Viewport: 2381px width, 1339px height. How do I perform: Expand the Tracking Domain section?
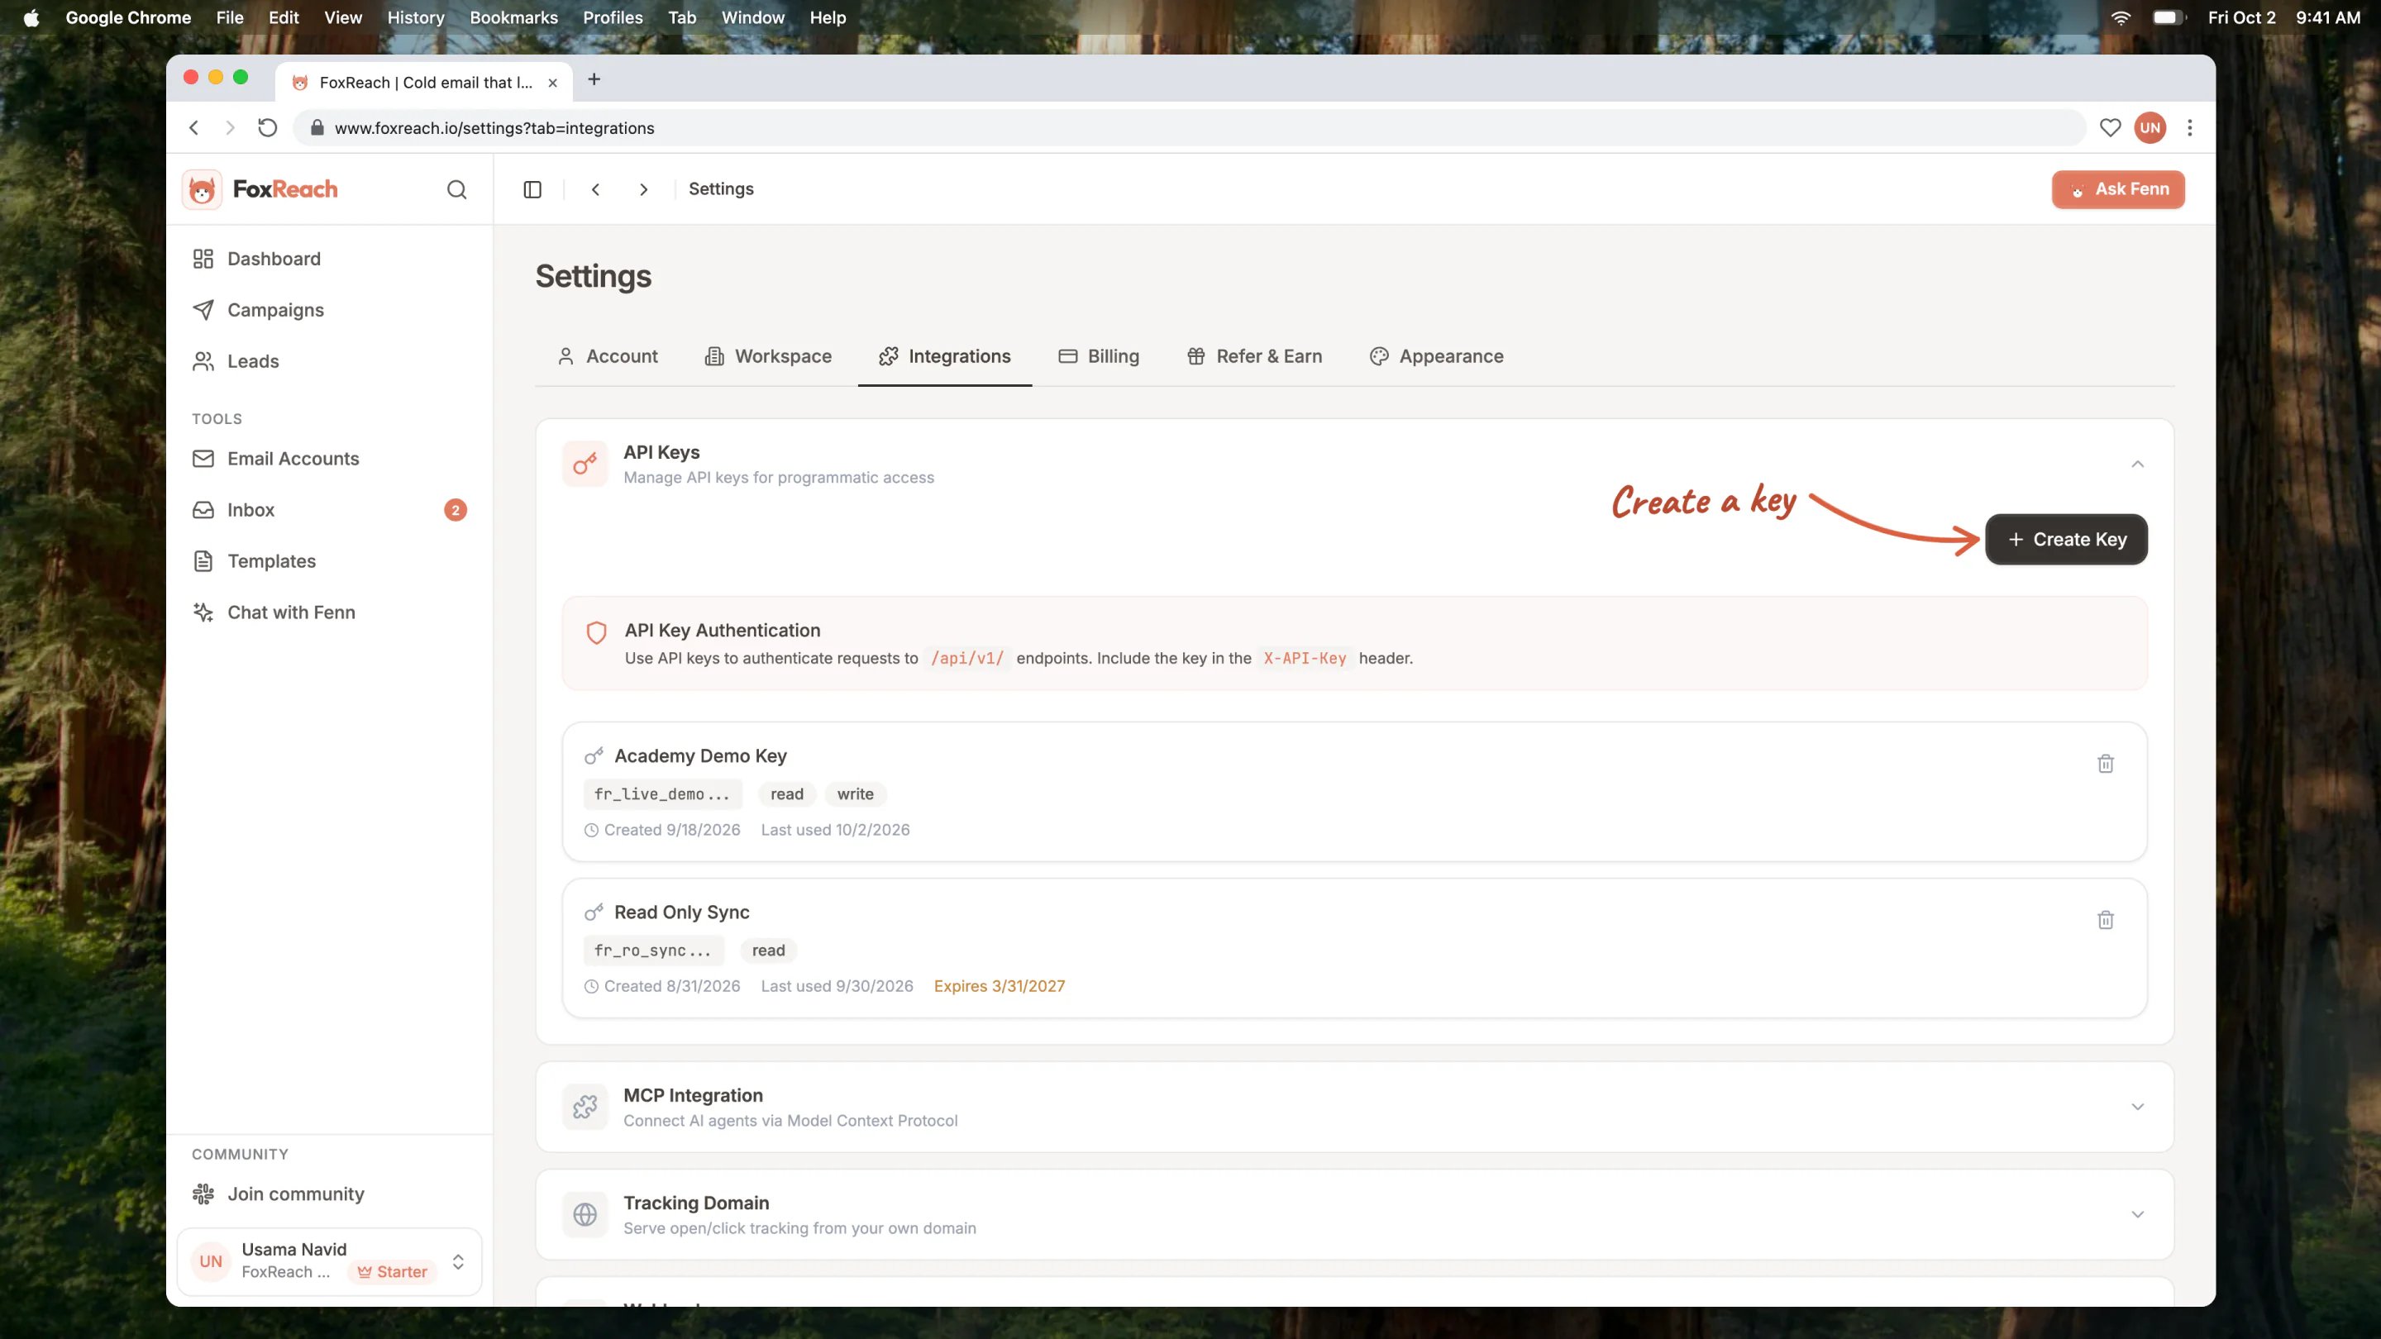click(x=2137, y=1214)
